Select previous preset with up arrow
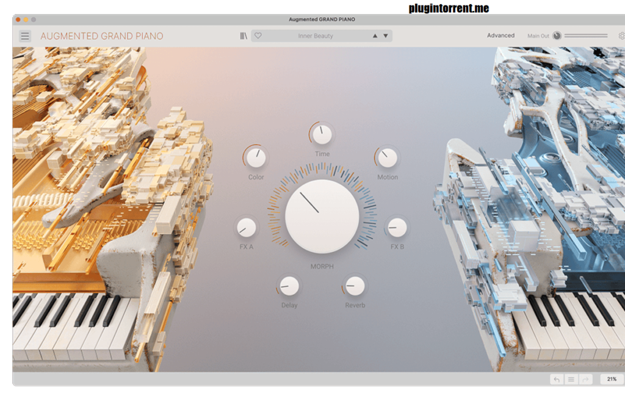This screenshot has height=415, width=625. click(x=375, y=35)
